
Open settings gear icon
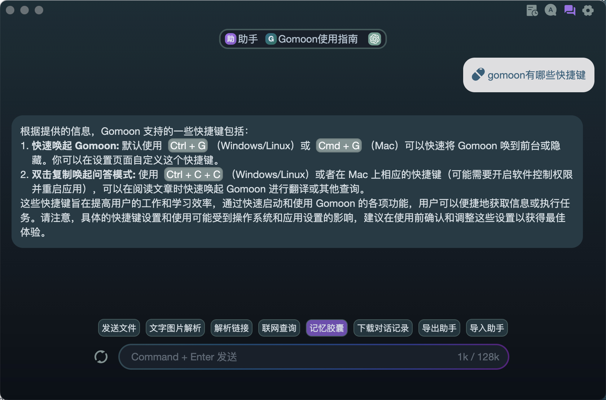(x=588, y=10)
